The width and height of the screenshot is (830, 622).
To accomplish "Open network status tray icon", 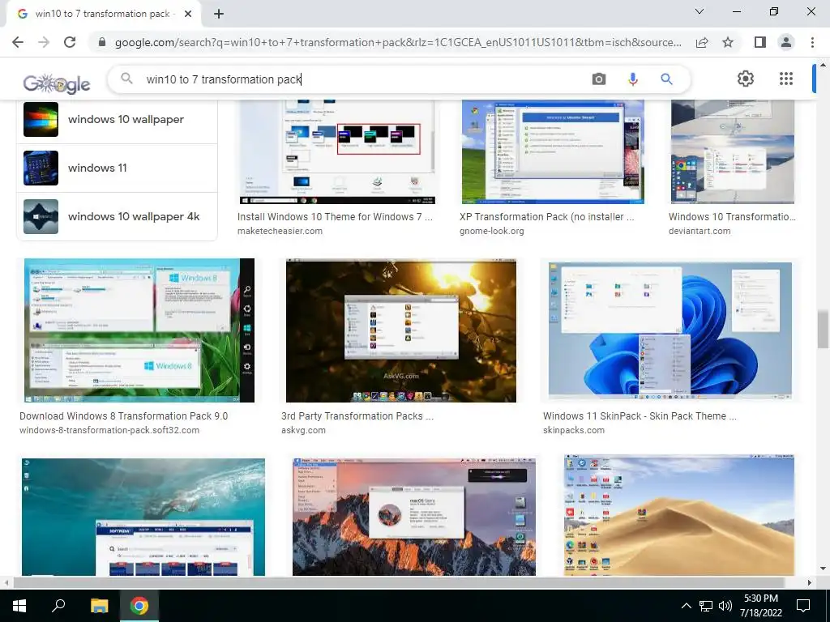I will [x=706, y=606].
